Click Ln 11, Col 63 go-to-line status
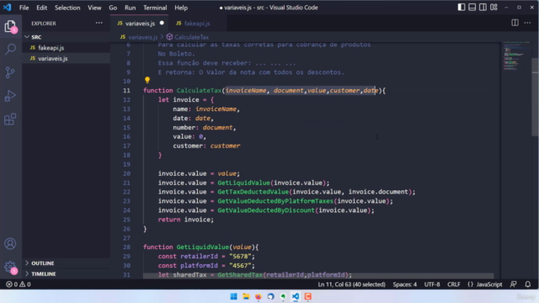This screenshot has width=539, height=303. pyautogui.click(x=351, y=284)
